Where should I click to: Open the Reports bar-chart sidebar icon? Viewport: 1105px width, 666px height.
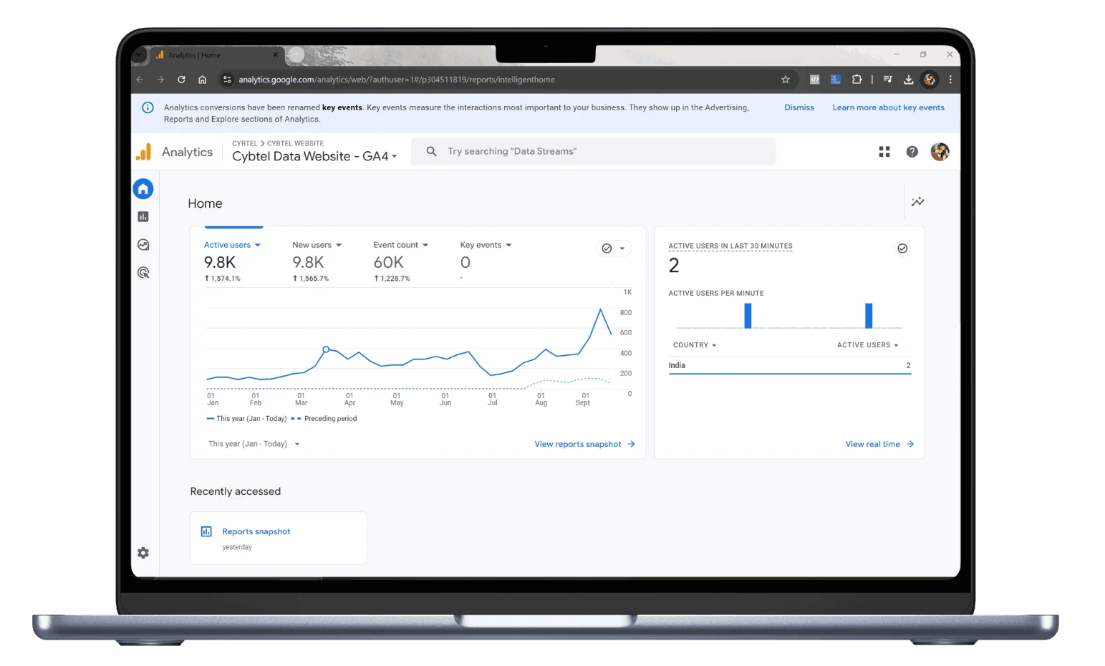pos(143,216)
